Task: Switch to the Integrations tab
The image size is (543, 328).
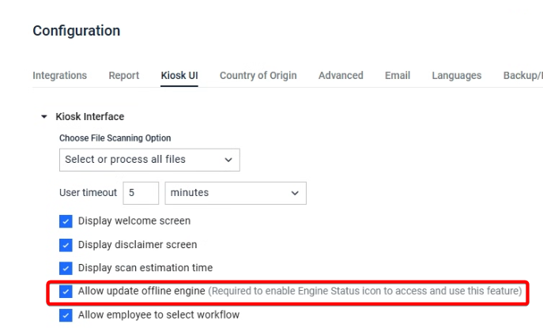Action: (x=59, y=76)
